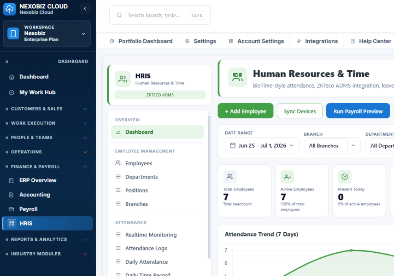394x276 pixels.
Task: Click the My Work Hub checkmark icon
Action: coord(11,93)
